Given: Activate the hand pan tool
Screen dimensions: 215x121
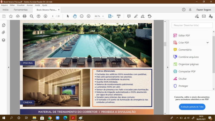Looking at the screenshot, I should tap(75, 16).
